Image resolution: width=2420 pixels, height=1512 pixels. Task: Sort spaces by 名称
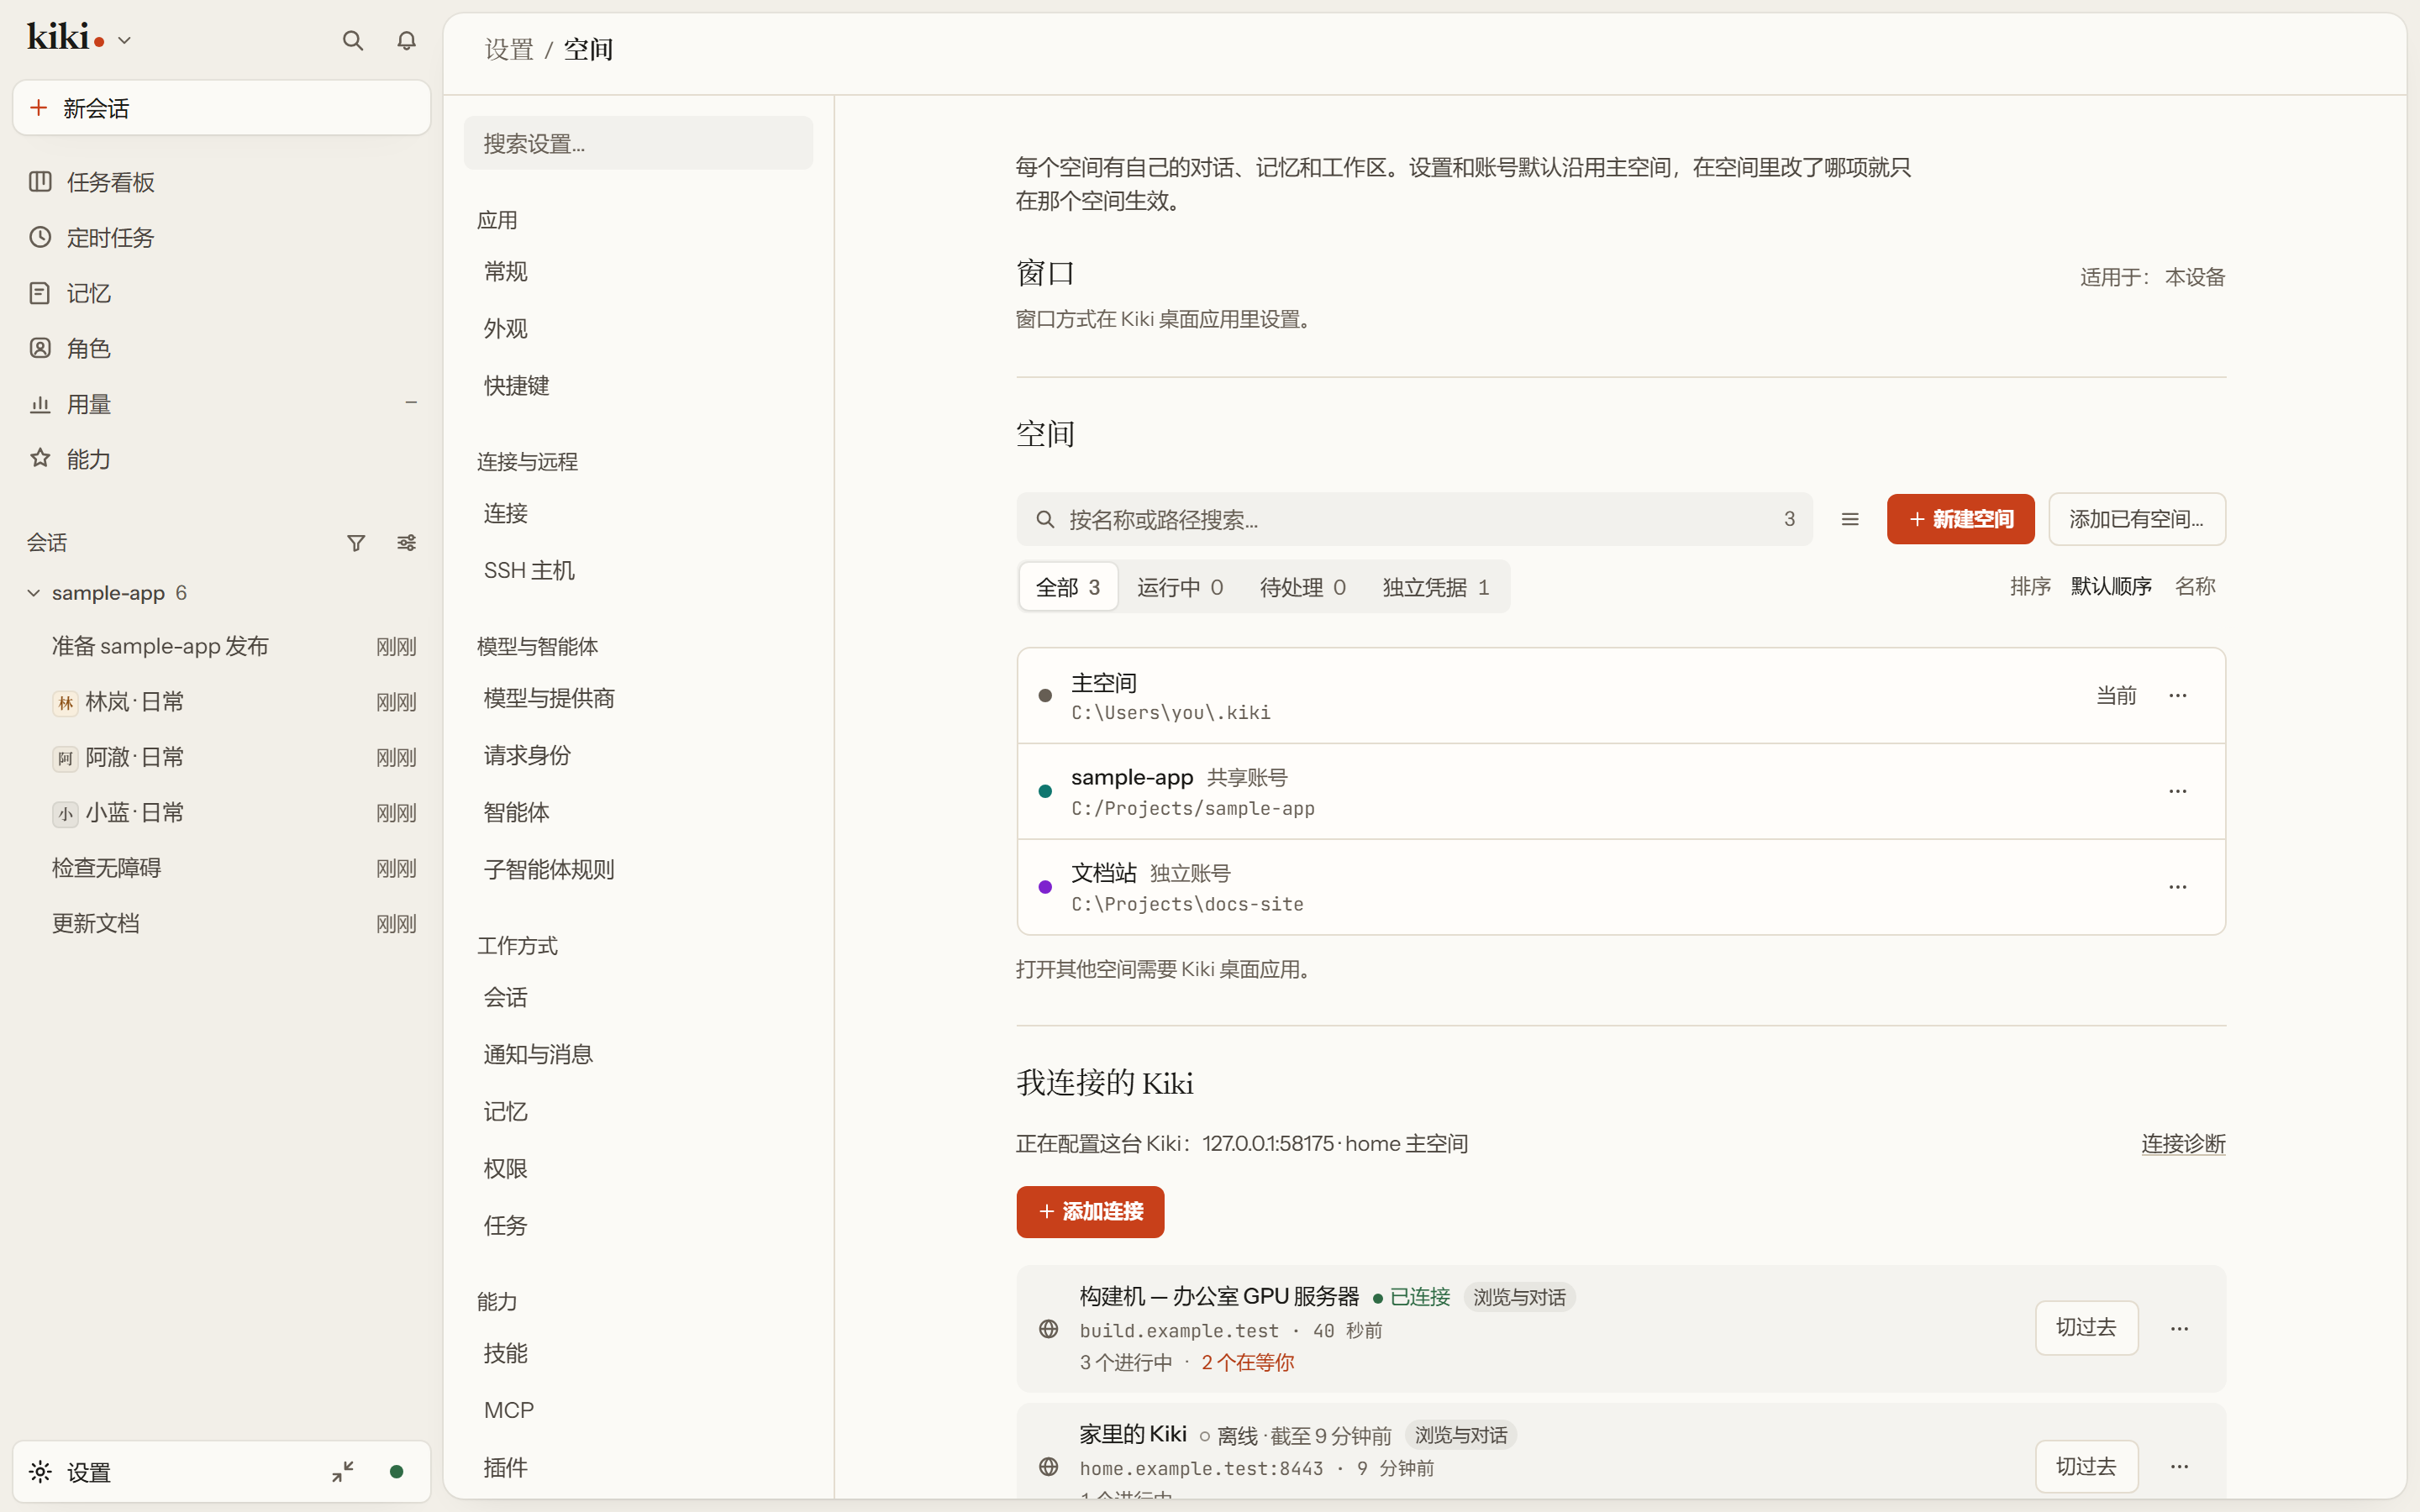[2195, 587]
